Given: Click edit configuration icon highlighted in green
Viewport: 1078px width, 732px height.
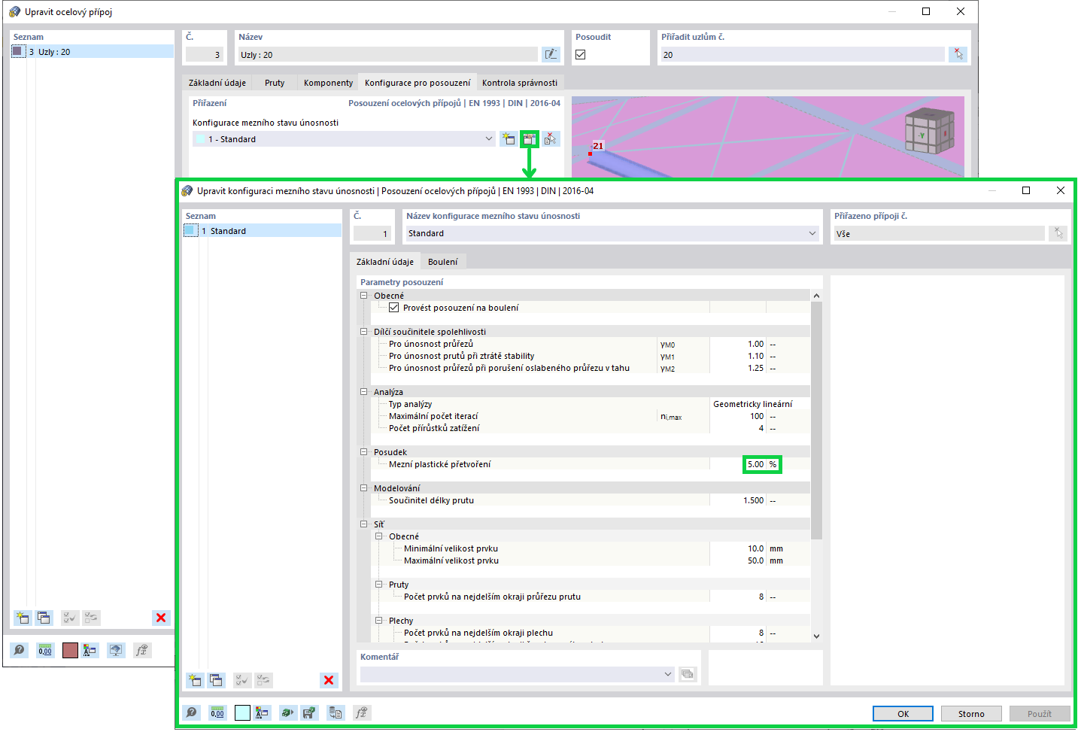Looking at the screenshot, I should [530, 139].
